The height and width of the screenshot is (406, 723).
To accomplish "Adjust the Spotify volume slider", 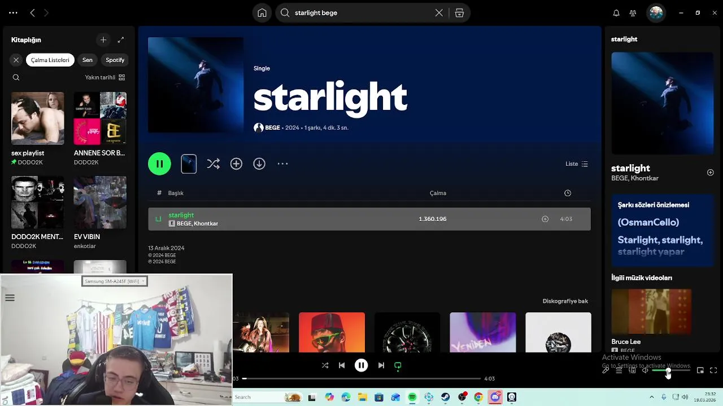I will (x=671, y=370).
